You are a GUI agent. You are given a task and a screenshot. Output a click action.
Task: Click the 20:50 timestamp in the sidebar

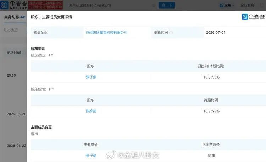coord(11,75)
